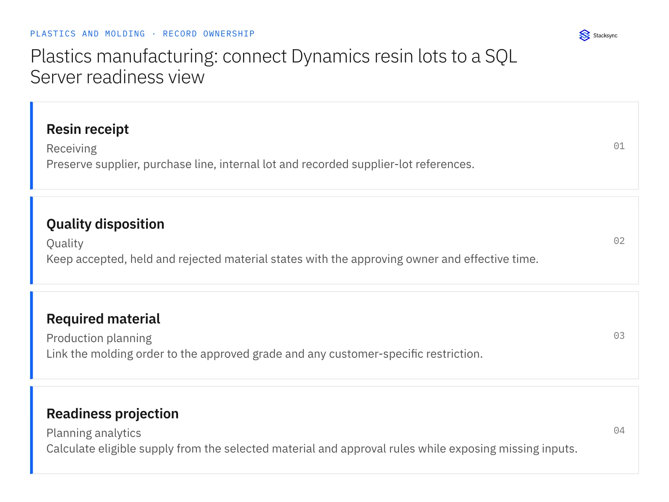Select the 'Required material' heading
Image resolution: width=669 pixels, height=502 pixels.
[x=103, y=319]
